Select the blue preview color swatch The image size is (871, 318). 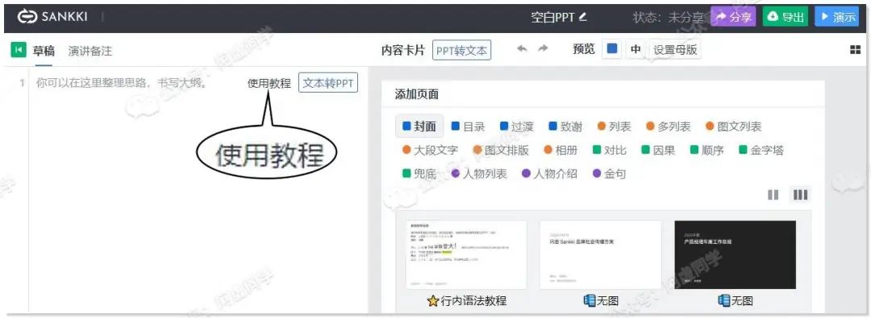point(612,49)
